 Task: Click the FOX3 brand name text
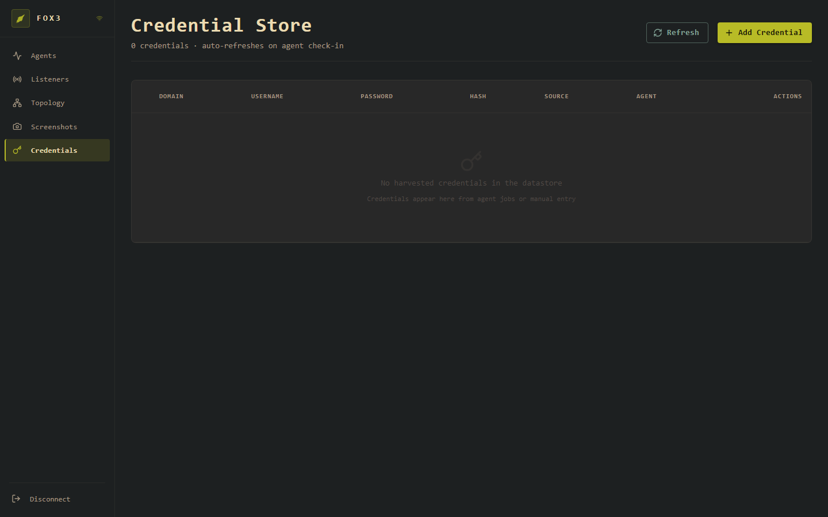click(x=49, y=18)
